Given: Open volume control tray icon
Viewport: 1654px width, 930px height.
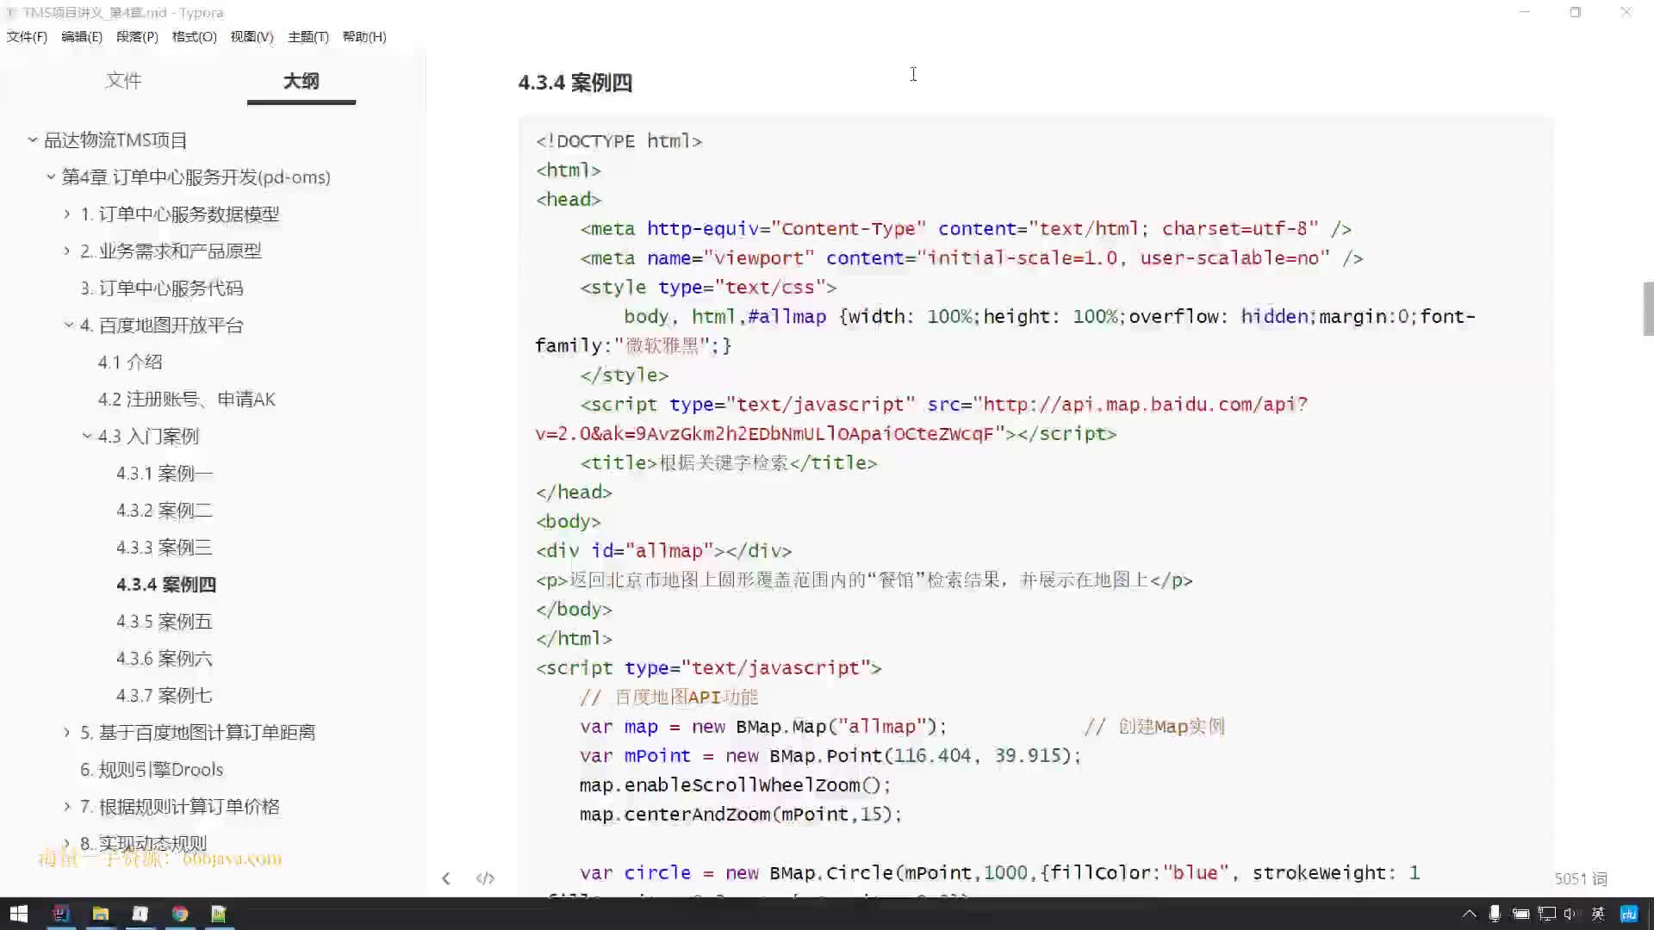Looking at the screenshot, I should click(x=1570, y=914).
